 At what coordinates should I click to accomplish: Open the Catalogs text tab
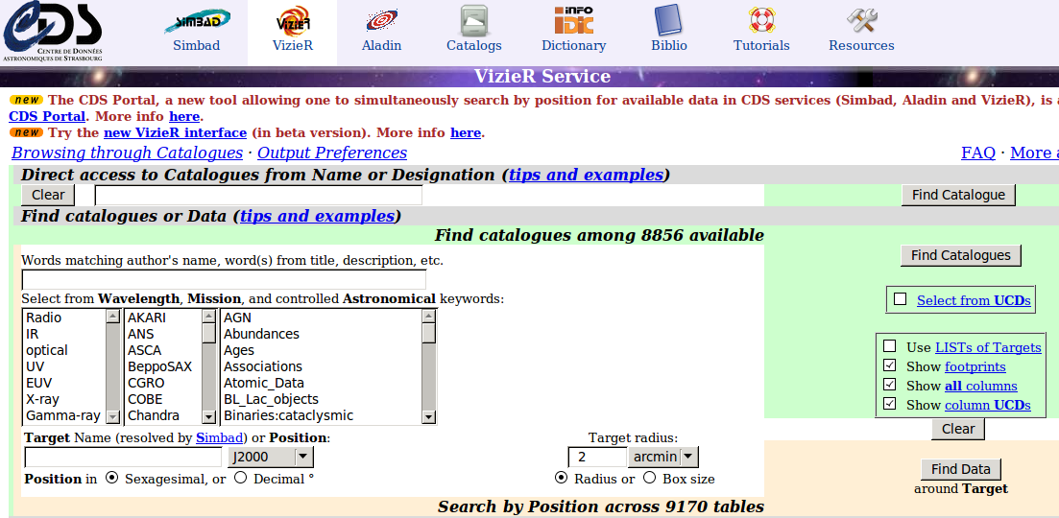coord(474,45)
